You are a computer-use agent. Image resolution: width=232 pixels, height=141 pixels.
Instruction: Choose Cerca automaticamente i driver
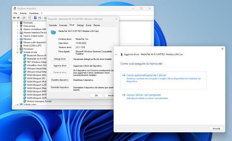pos(164,80)
